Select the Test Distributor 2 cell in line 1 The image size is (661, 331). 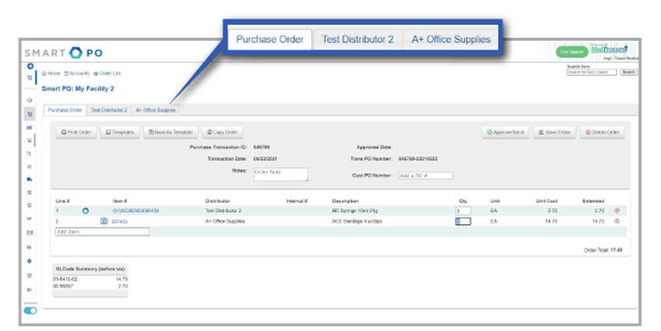tap(223, 211)
